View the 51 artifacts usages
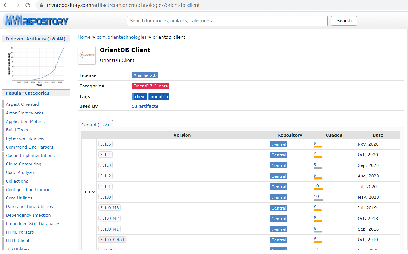Image resolution: width=408 pixels, height=254 pixels. coord(145,106)
